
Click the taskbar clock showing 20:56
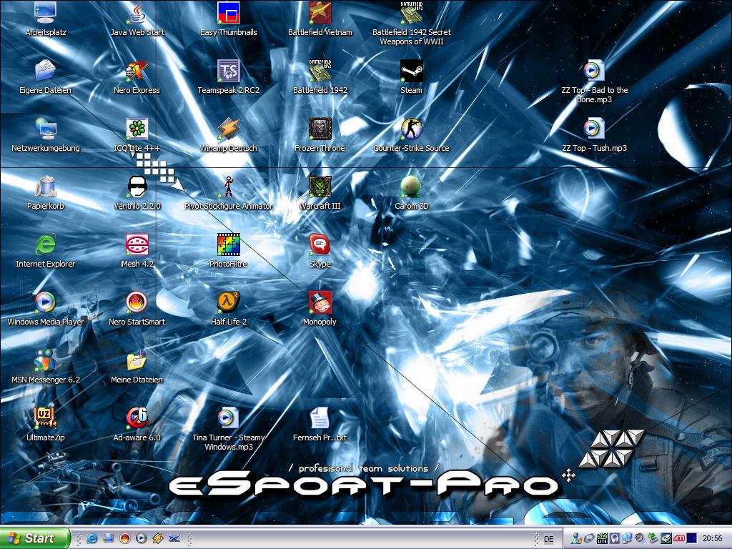point(713,539)
